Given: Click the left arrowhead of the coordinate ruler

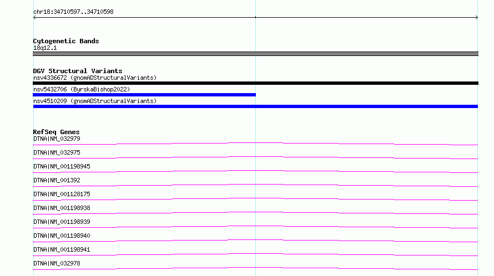Looking at the screenshot, I should click(34, 18).
